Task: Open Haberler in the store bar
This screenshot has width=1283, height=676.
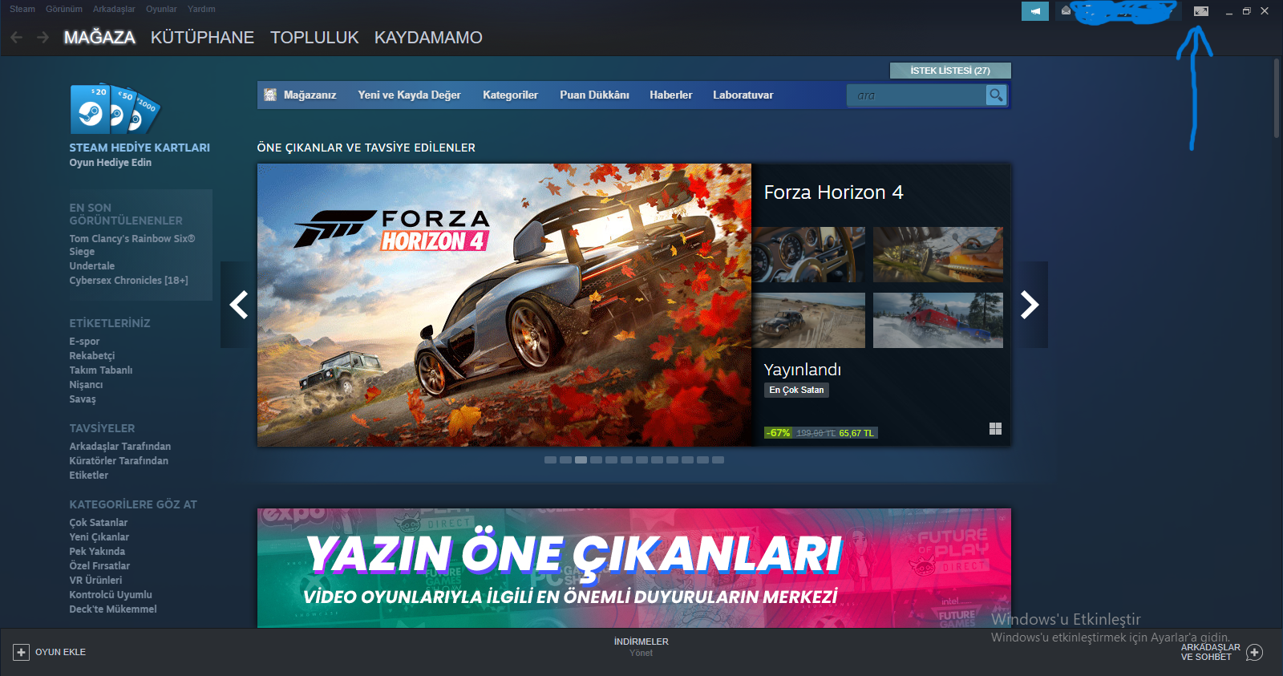Action: pyautogui.click(x=670, y=95)
